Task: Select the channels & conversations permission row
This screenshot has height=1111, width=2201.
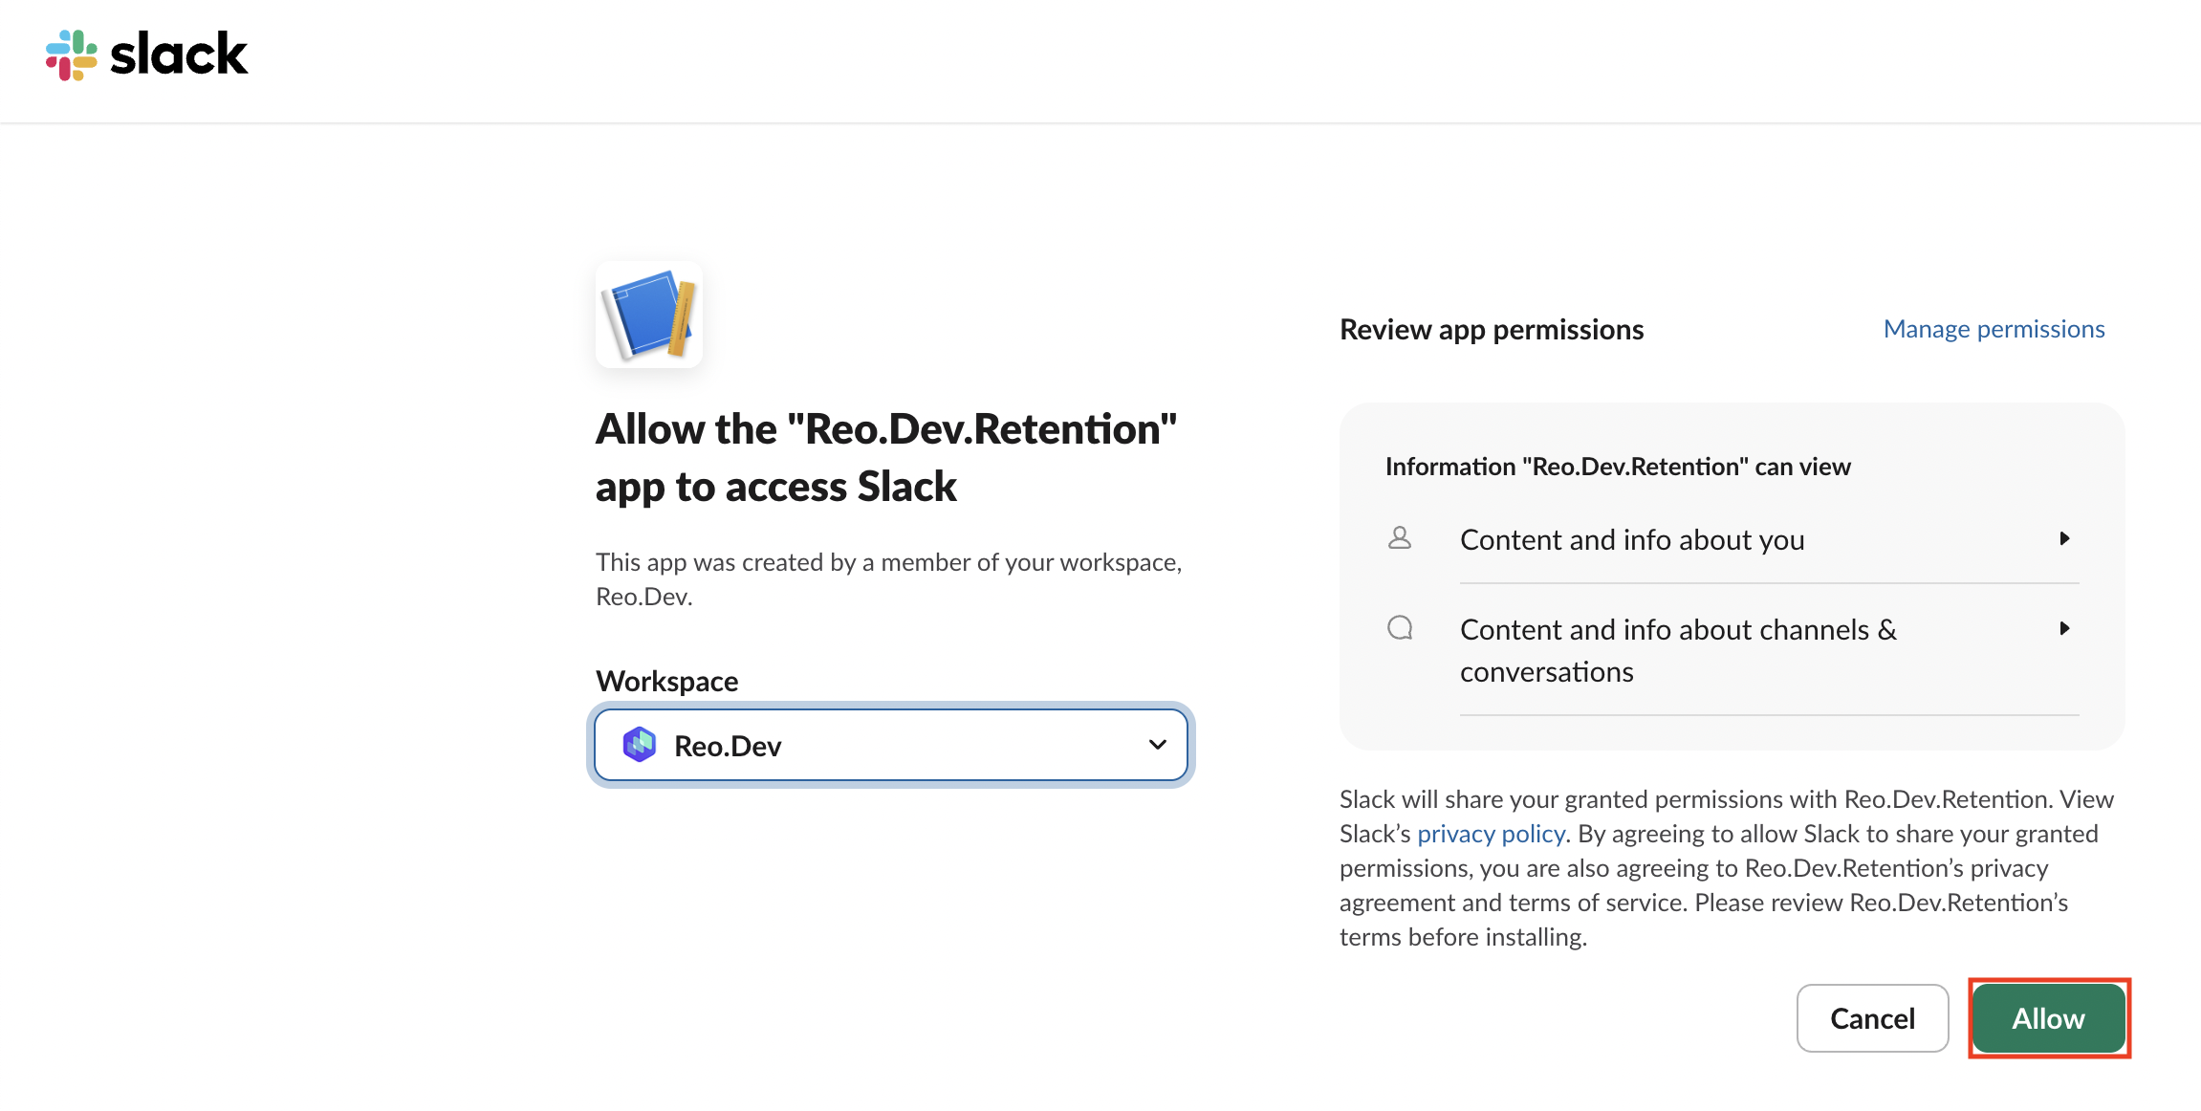Action: [1677, 650]
